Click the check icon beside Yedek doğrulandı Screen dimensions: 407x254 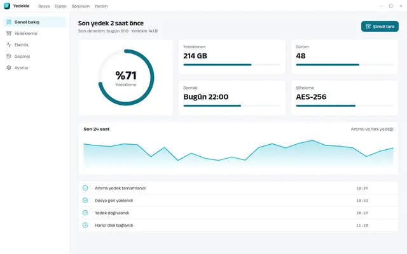click(x=85, y=213)
